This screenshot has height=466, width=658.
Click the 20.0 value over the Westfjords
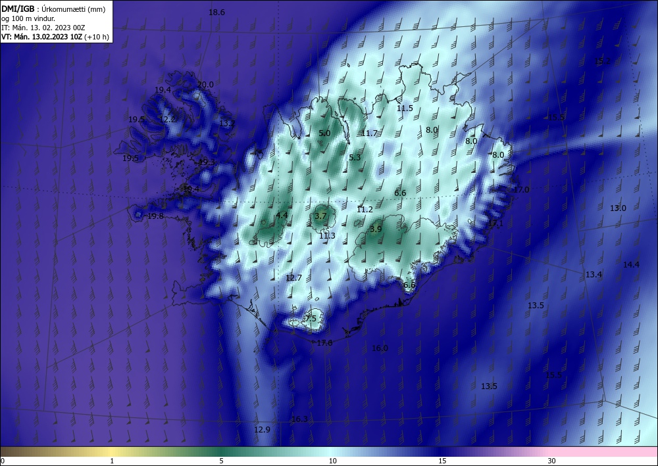tap(205, 85)
